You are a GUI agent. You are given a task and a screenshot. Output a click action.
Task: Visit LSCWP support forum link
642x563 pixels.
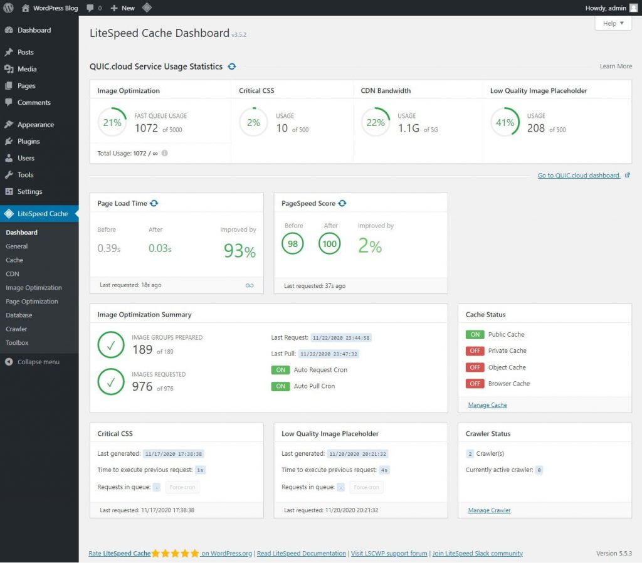click(x=389, y=554)
